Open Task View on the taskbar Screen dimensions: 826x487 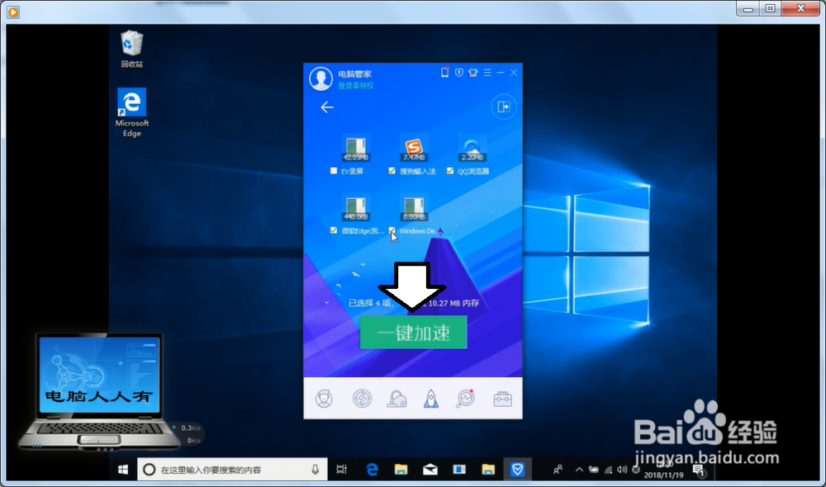pos(342,470)
